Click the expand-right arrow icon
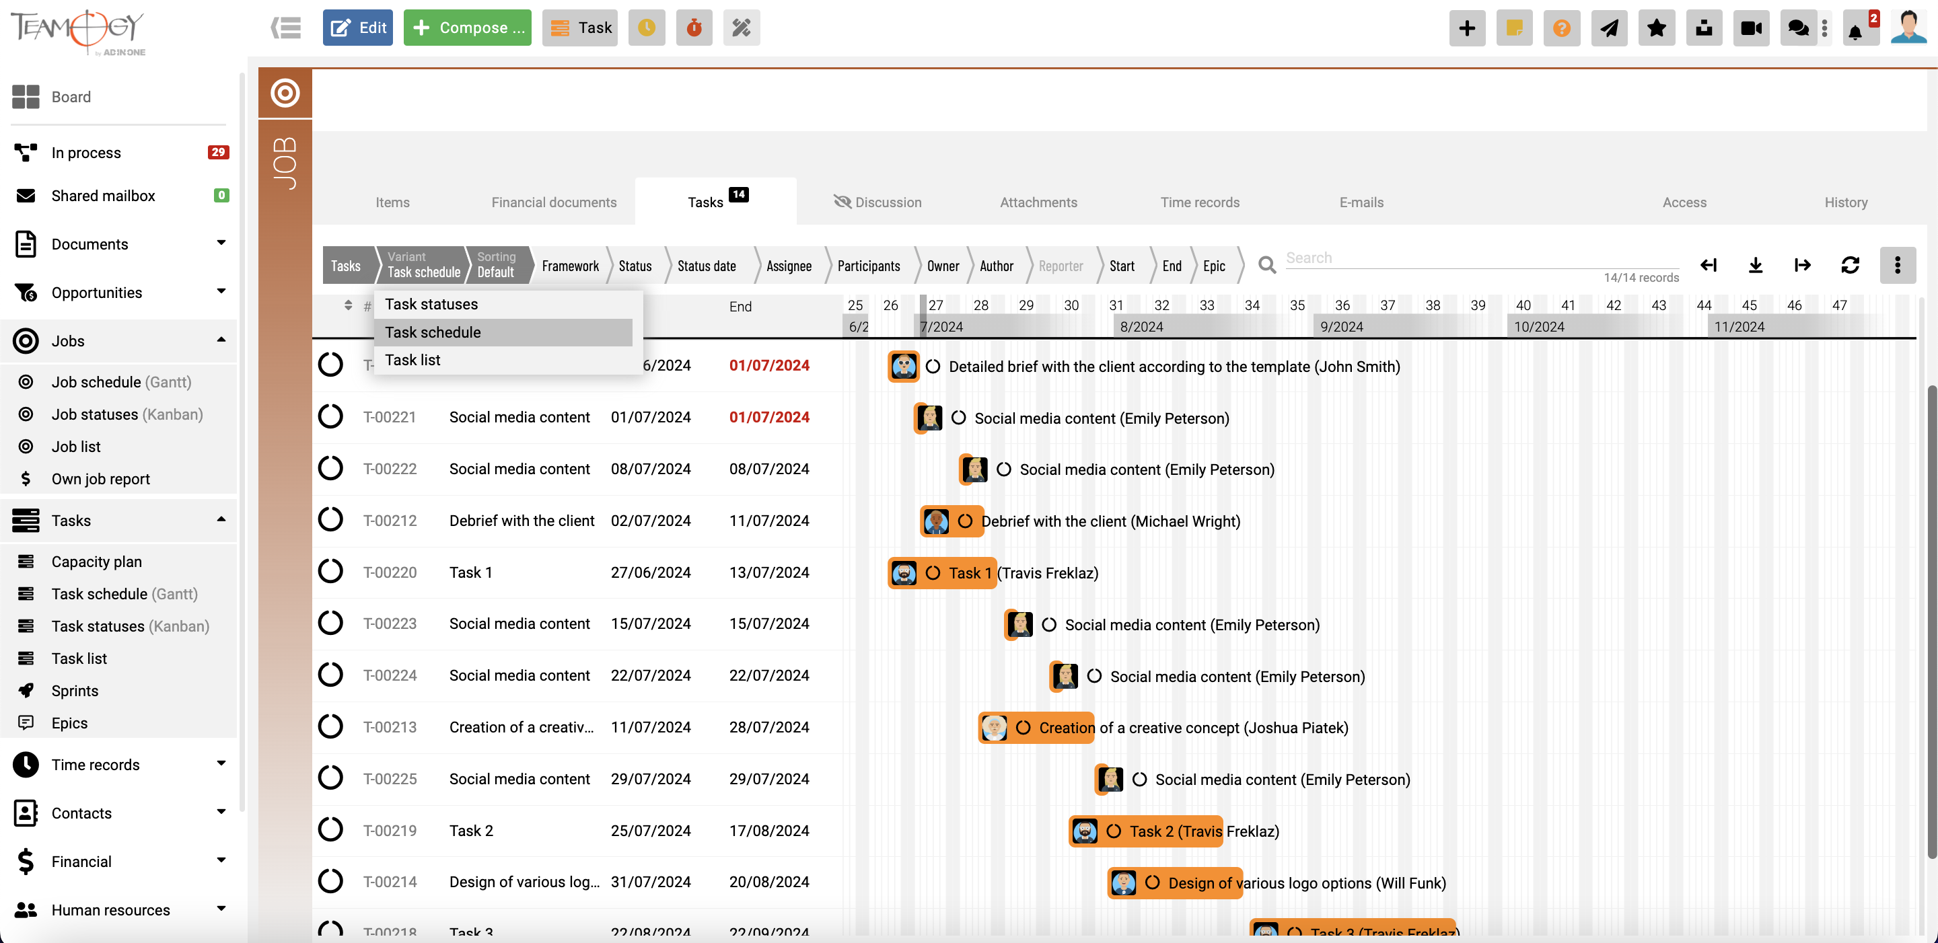The width and height of the screenshot is (1938, 943). pyautogui.click(x=1803, y=265)
